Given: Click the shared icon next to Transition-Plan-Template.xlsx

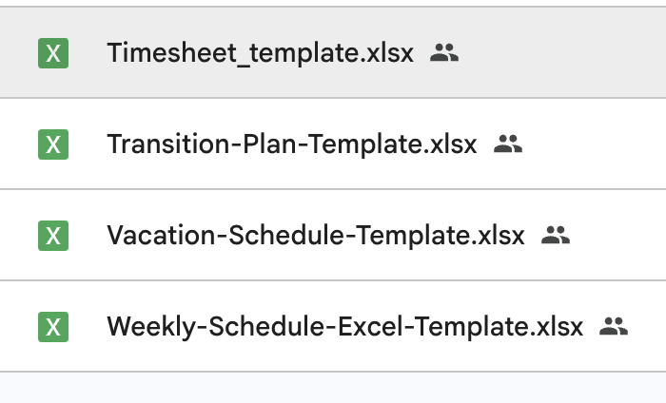Looking at the screenshot, I should point(509,144).
